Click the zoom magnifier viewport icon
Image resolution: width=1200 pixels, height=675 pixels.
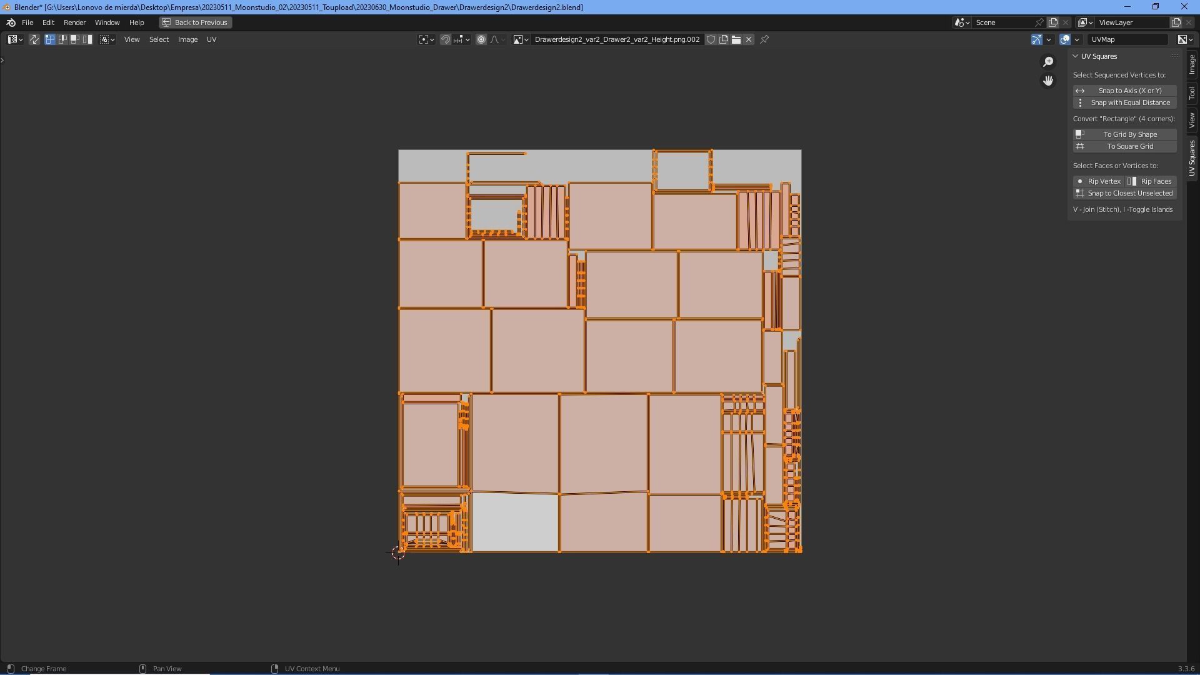coord(1048,61)
